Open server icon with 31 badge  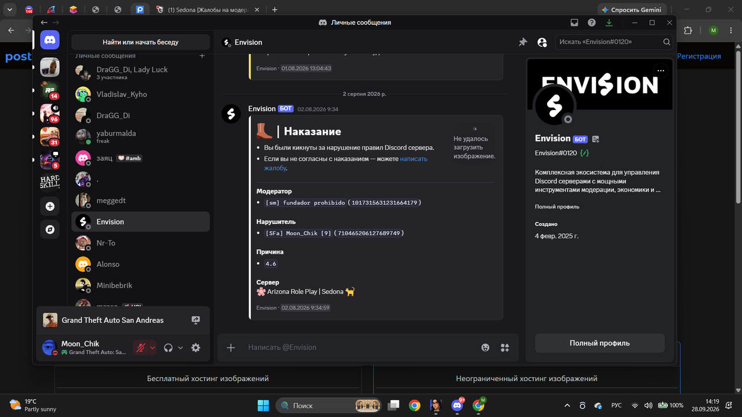point(50,137)
